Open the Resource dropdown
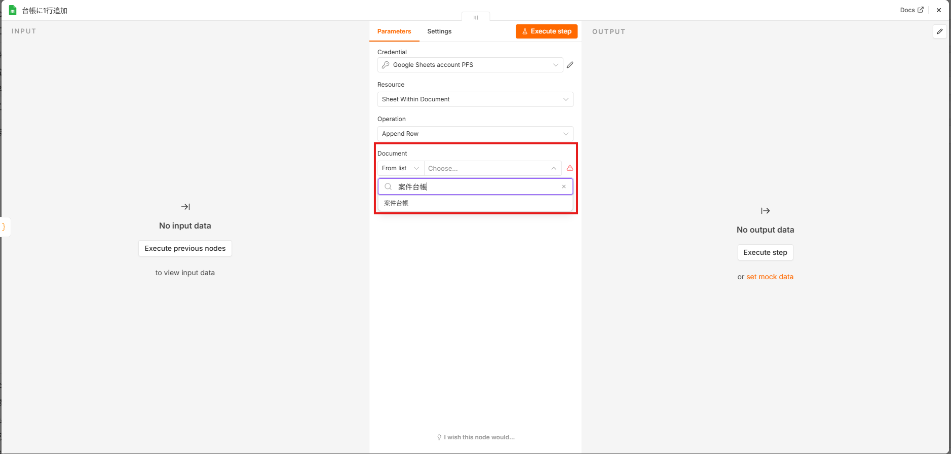Image resolution: width=951 pixels, height=454 pixels. (475, 99)
